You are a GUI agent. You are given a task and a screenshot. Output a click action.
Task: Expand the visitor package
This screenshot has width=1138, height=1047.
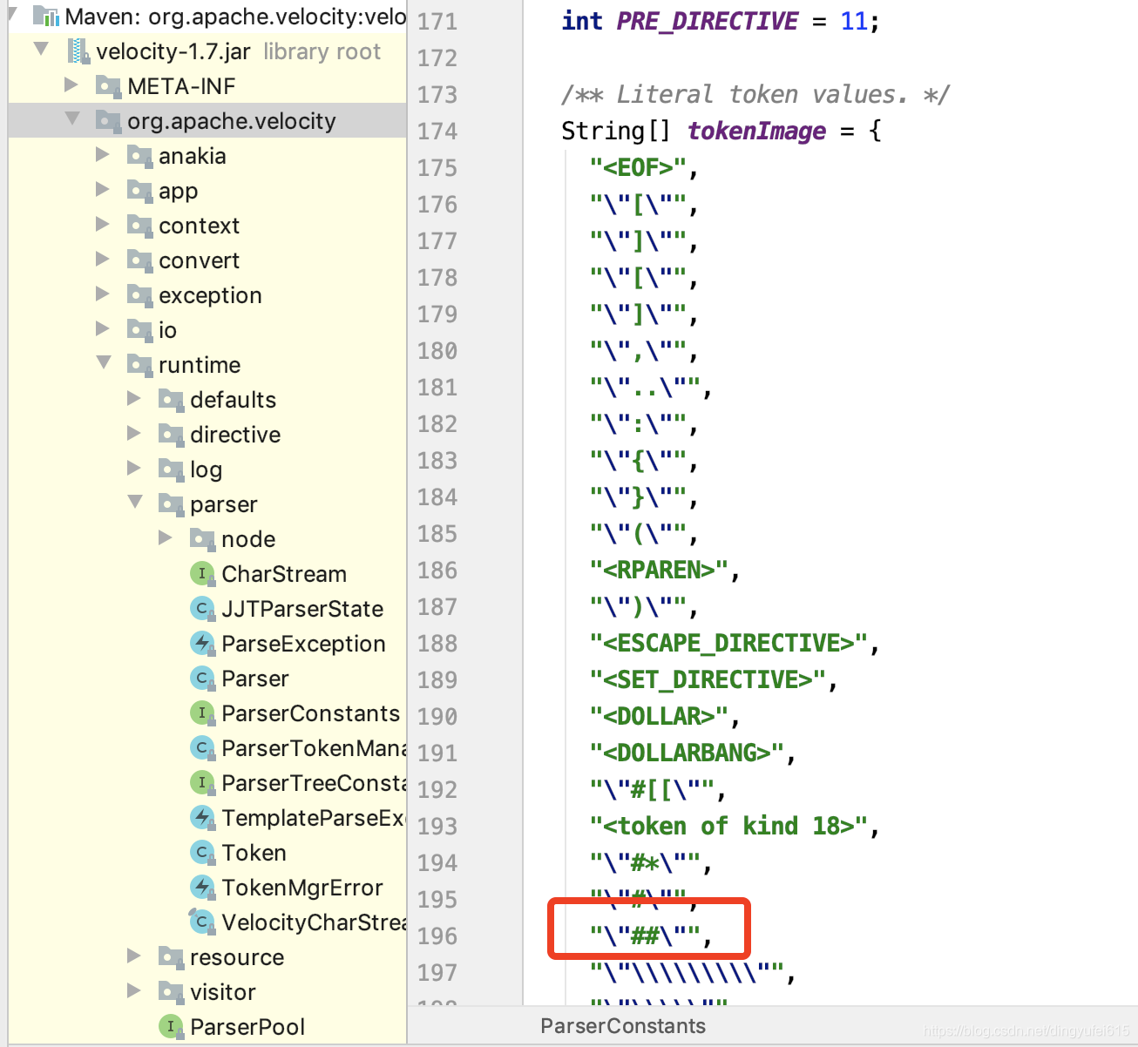click(x=134, y=990)
